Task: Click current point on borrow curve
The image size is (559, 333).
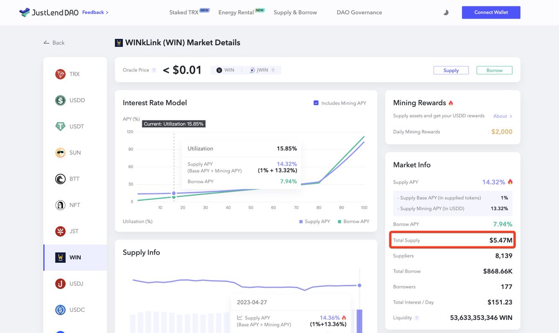Action: coord(174,197)
